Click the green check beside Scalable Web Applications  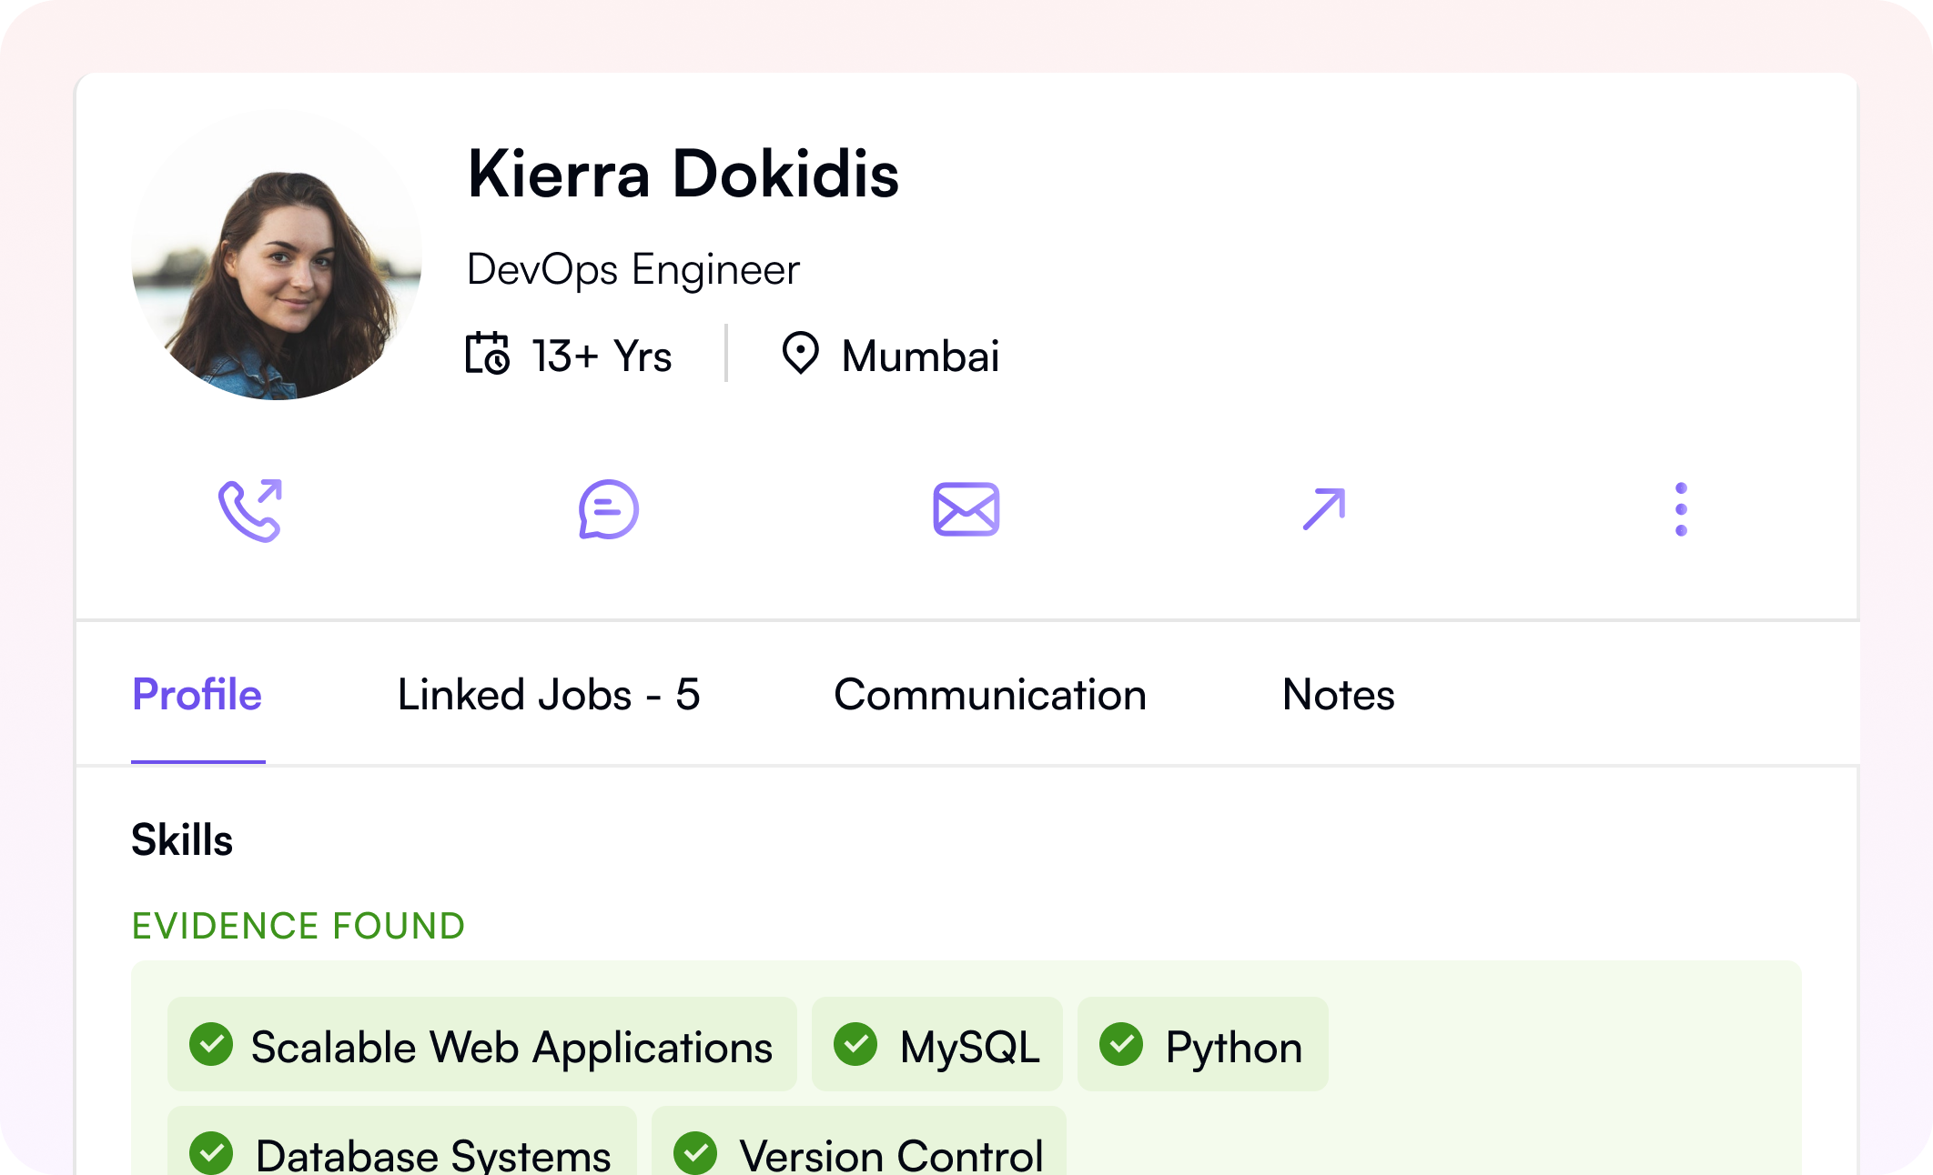[x=211, y=1044]
